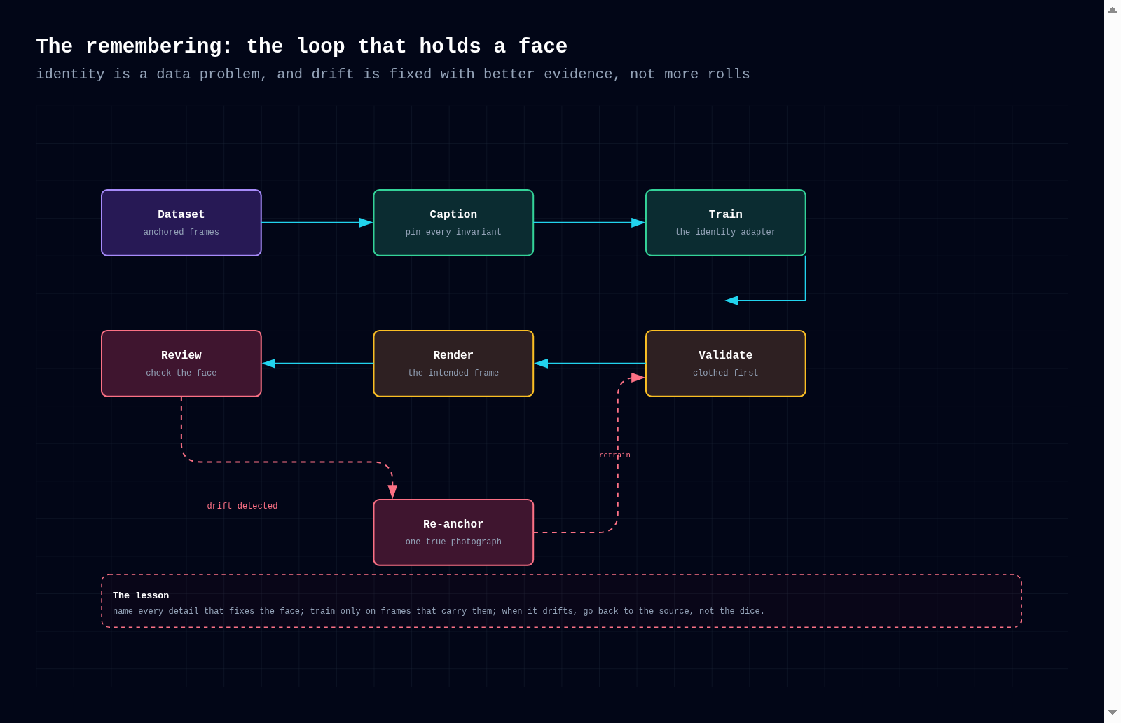This screenshot has height=723, width=1121.
Task: Click the arrowhead pointing into the Review node
Action: point(269,364)
